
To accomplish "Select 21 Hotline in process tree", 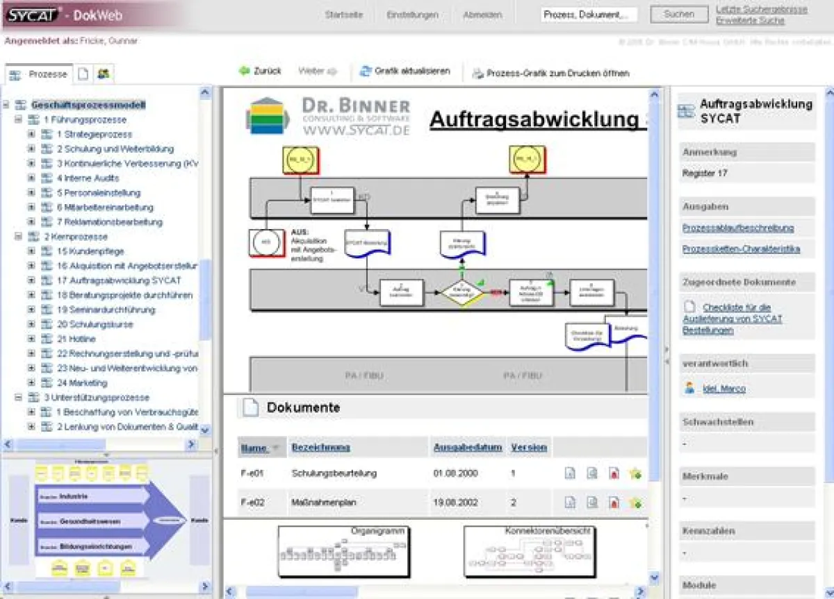I will point(76,339).
